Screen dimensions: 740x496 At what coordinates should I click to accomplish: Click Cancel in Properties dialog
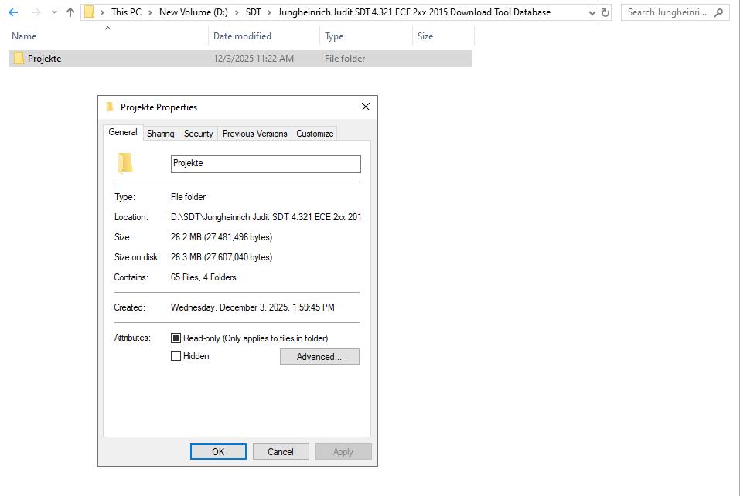(281, 452)
